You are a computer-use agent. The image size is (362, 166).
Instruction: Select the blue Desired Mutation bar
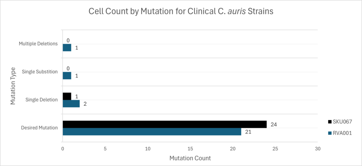pos(152,132)
